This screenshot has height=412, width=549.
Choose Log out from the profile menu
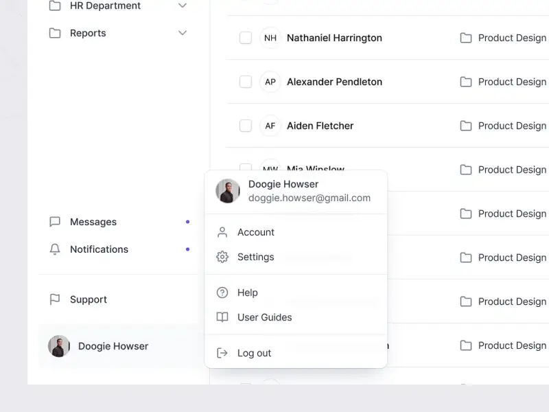coord(254,353)
